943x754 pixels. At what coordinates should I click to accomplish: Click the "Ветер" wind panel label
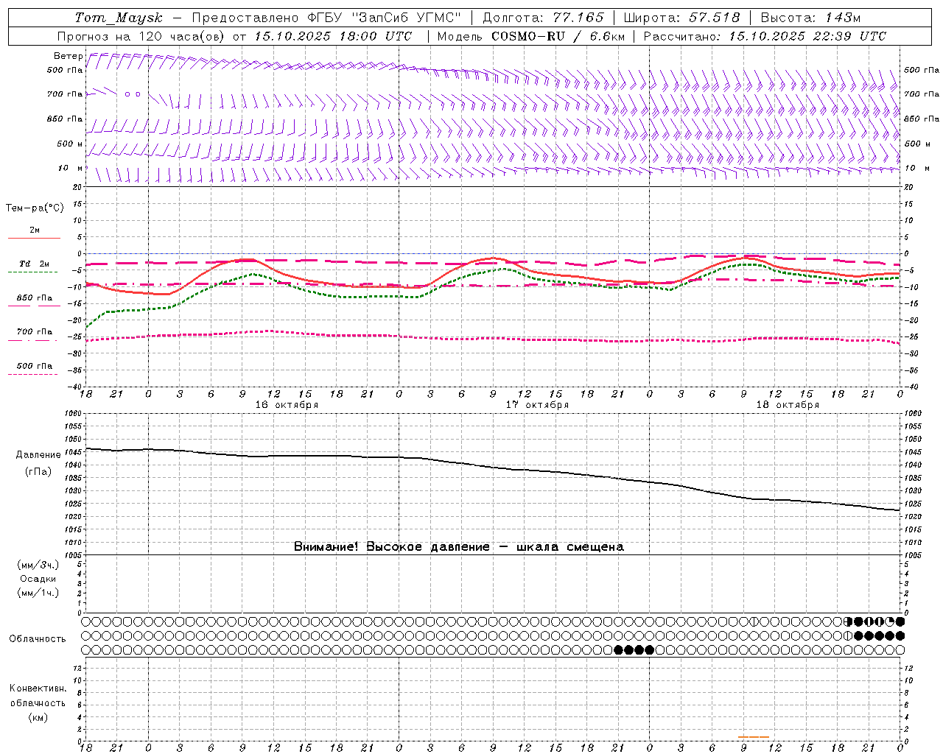click(68, 56)
